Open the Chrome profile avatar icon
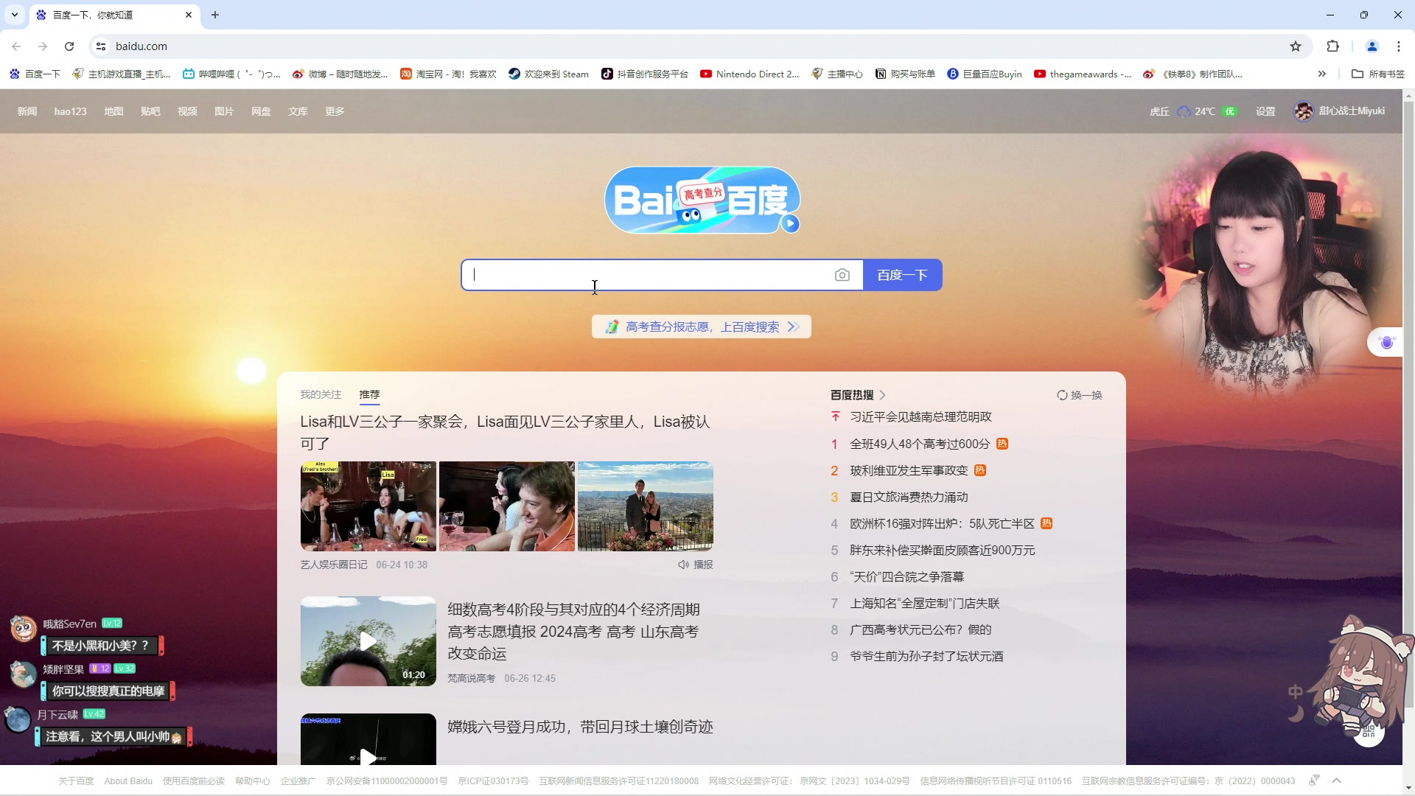The height and width of the screenshot is (796, 1415). click(1372, 46)
